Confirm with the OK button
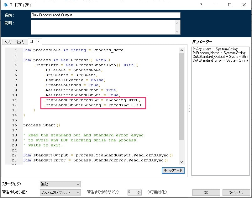Image resolution: width=252 pixels, height=198 pixels. (x=206, y=192)
